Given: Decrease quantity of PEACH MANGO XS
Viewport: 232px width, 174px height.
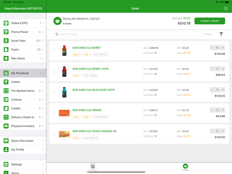Looking at the screenshot, I should (x=211, y=131).
